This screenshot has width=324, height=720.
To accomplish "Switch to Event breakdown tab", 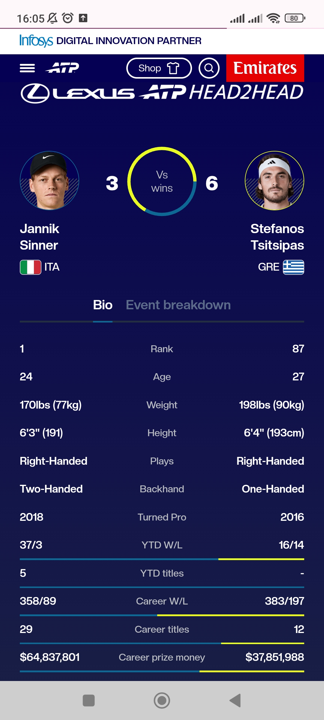I will pos(178,305).
